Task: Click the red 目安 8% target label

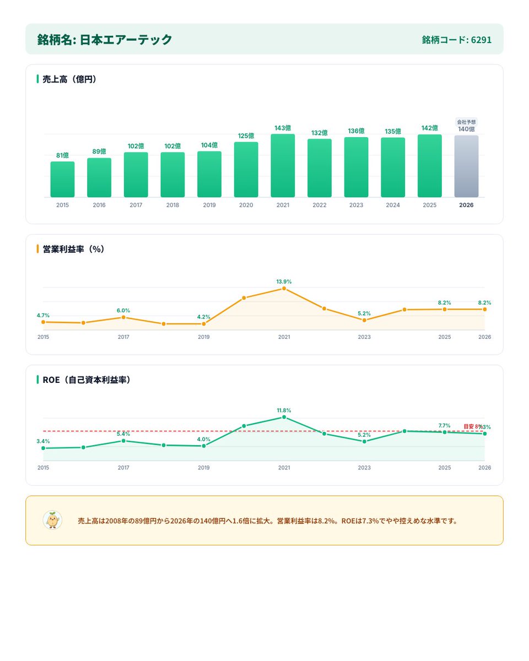Action: tap(473, 426)
